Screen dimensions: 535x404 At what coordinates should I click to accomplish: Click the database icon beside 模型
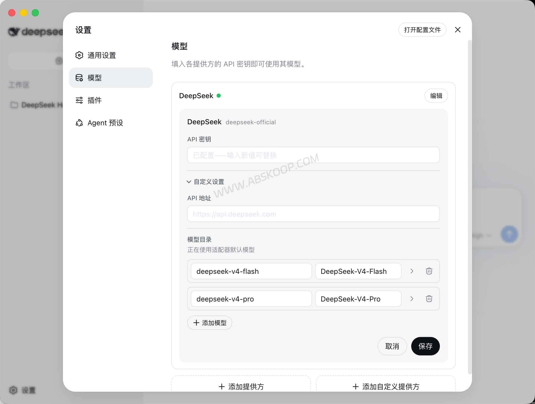pyautogui.click(x=79, y=78)
